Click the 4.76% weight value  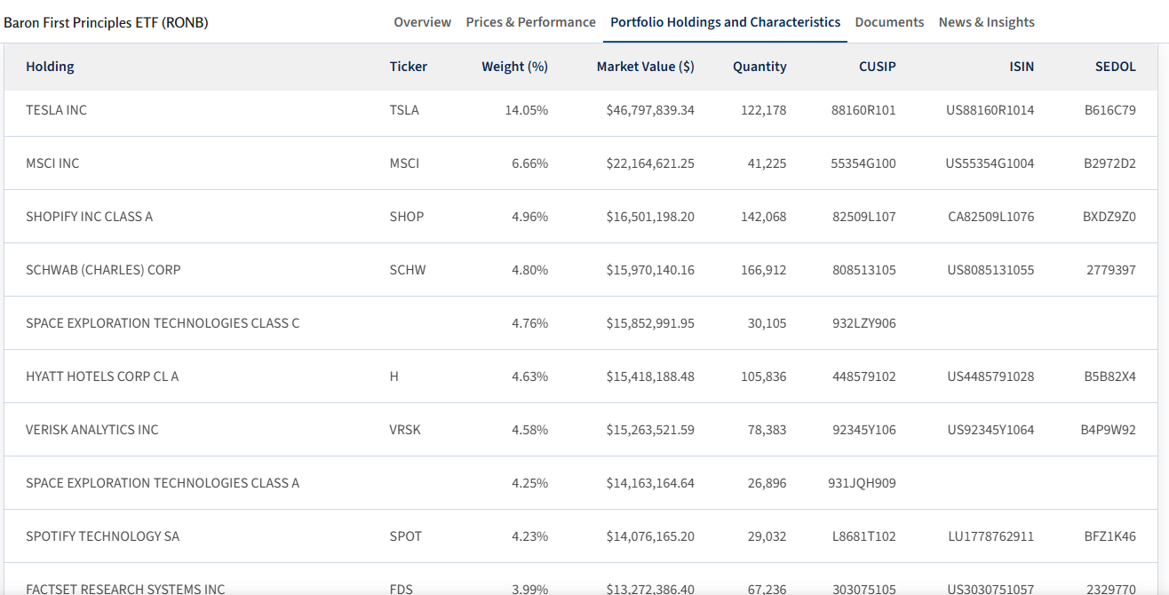tap(529, 323)
